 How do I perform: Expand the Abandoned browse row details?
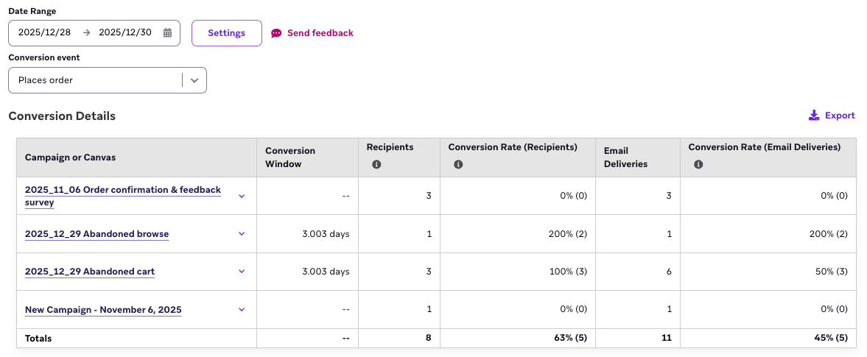241,234
